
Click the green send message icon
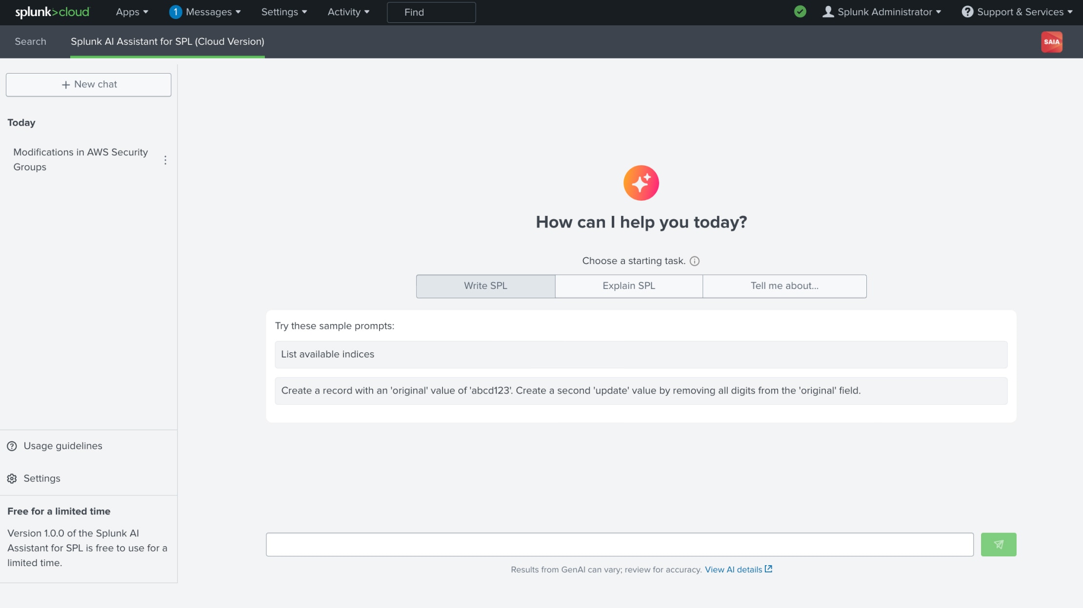pyautogui.click(x=998, y=544)
